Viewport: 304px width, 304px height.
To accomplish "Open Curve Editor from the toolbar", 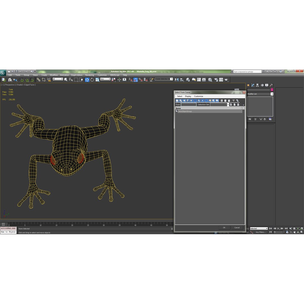I will tap(199, 79).
